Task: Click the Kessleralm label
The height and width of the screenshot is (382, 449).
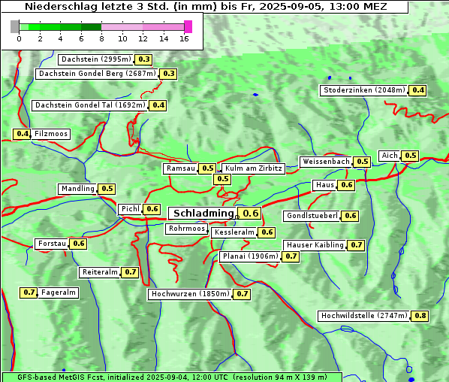Action: [x=234, y=232]
